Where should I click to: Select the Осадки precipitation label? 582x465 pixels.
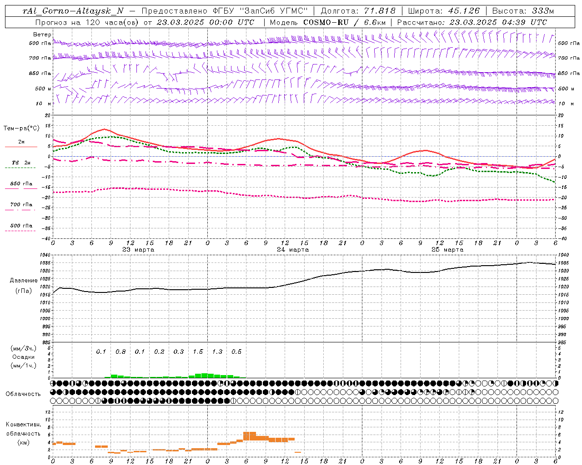(24, 357)
